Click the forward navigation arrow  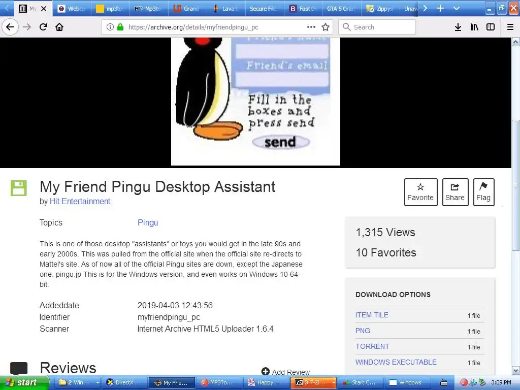(27, 27)
